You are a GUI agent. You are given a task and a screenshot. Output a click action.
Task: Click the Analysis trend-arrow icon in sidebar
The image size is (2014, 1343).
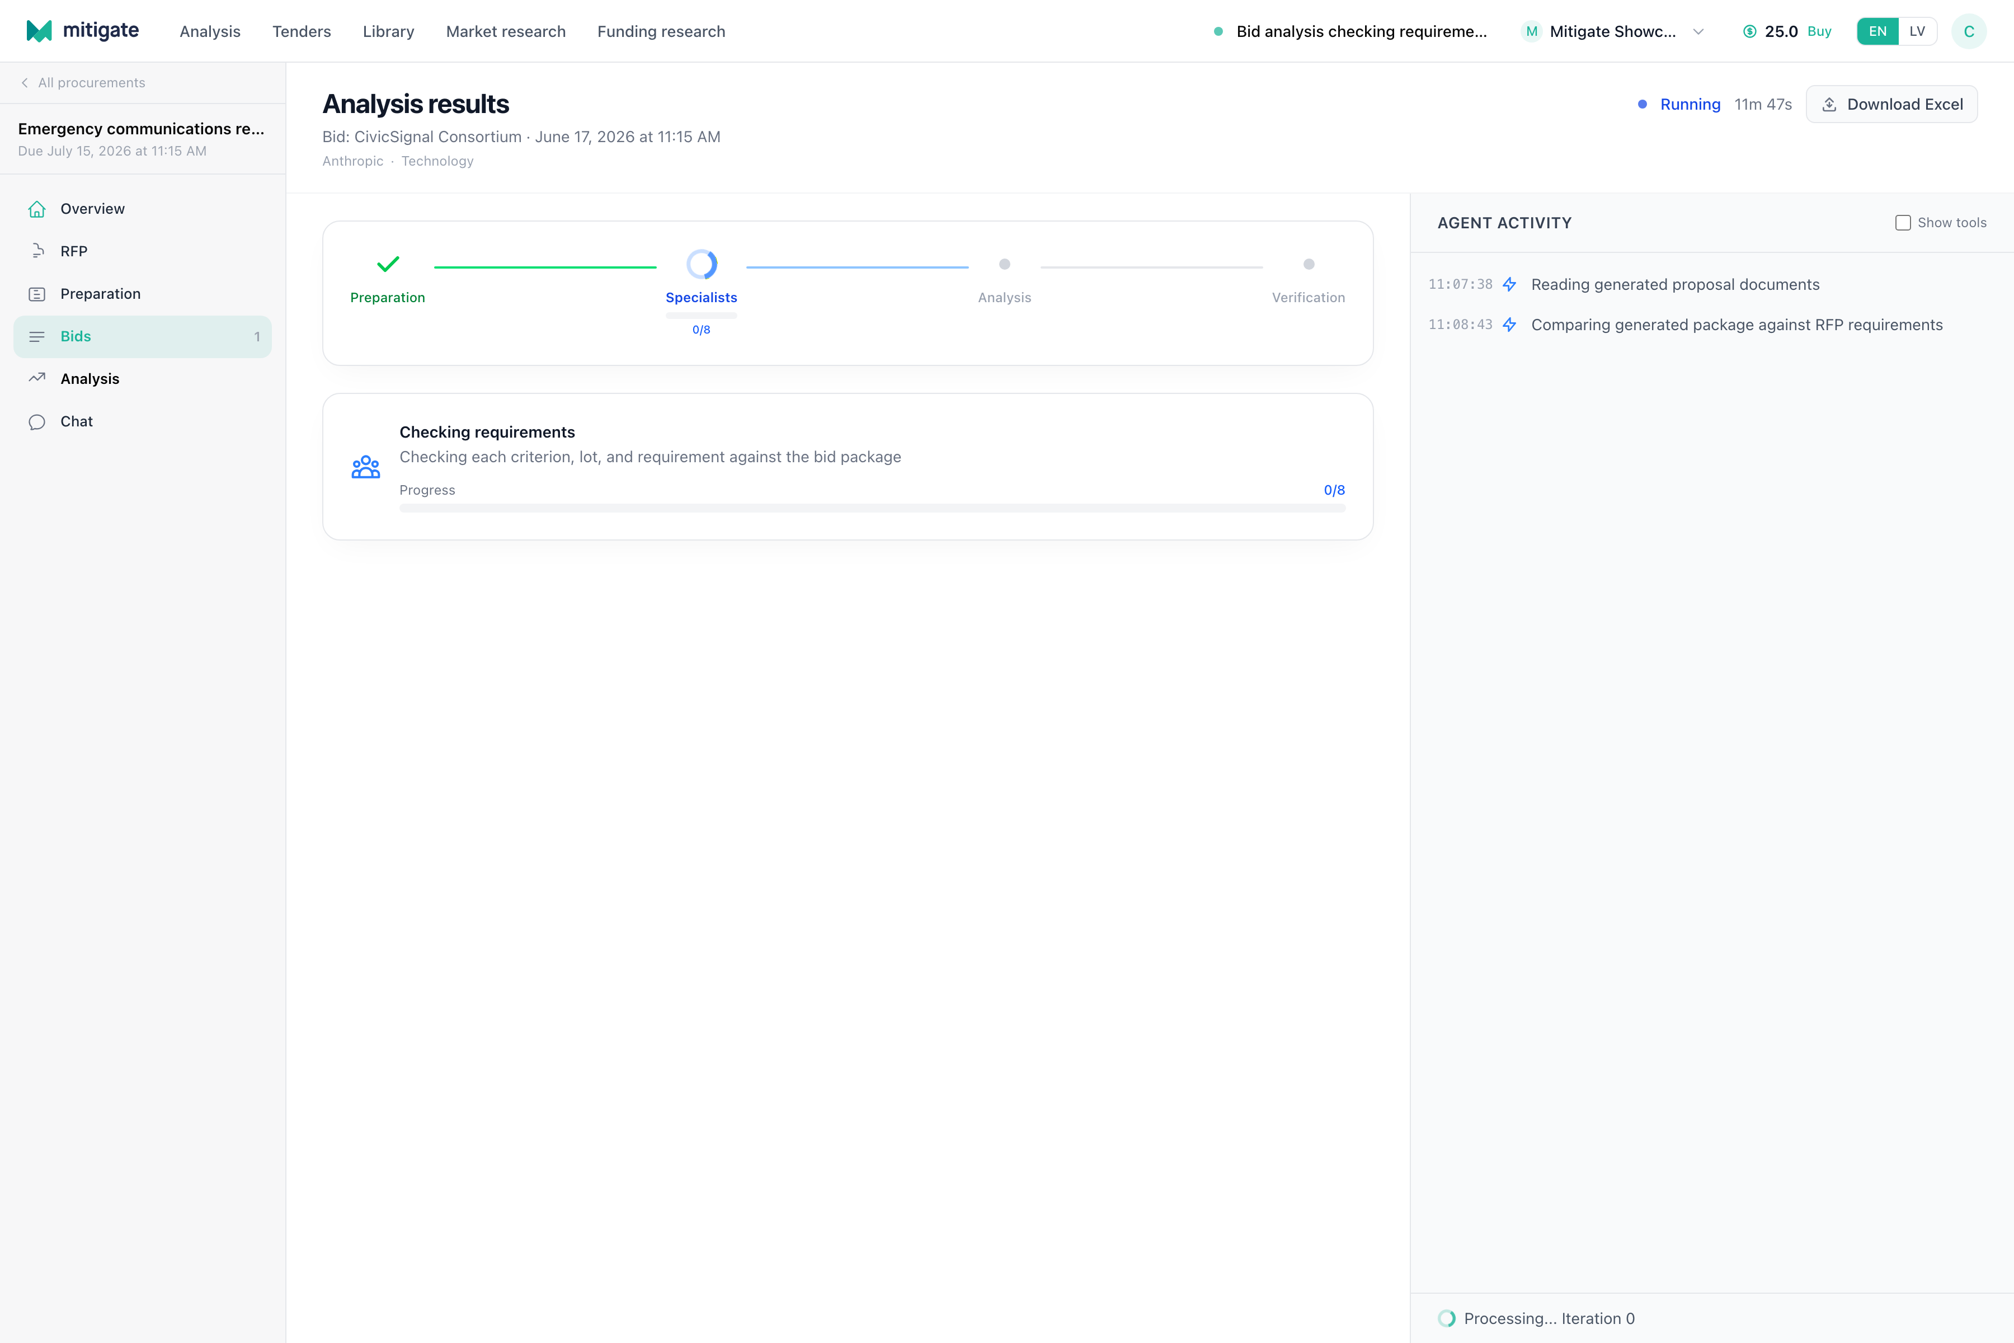click(x=37, y=379)
